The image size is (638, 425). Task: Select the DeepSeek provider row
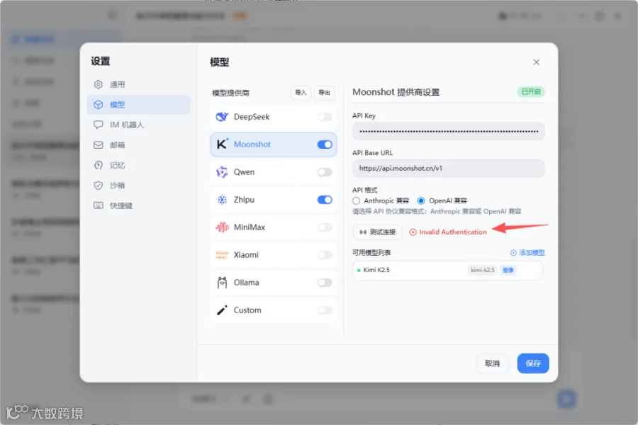coord(274,117)
